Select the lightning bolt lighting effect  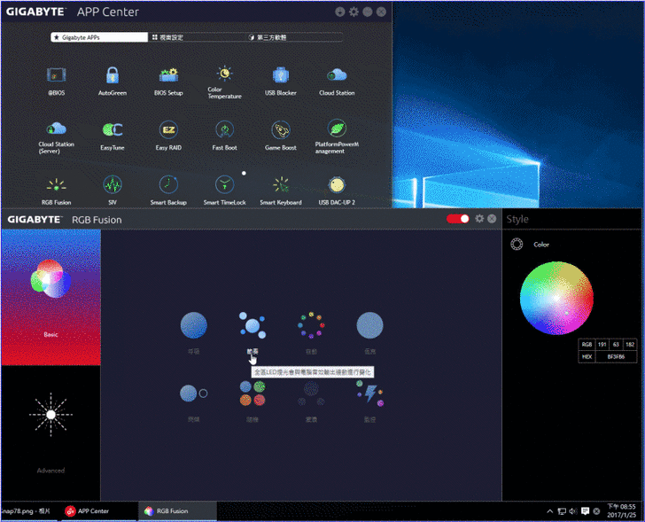click(370, 393)
